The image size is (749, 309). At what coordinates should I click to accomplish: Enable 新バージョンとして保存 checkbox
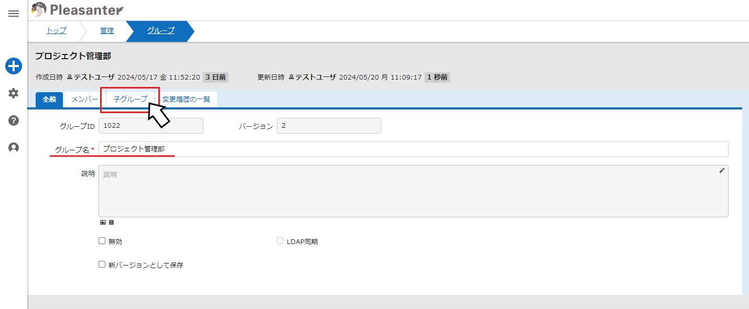(102, 264)
